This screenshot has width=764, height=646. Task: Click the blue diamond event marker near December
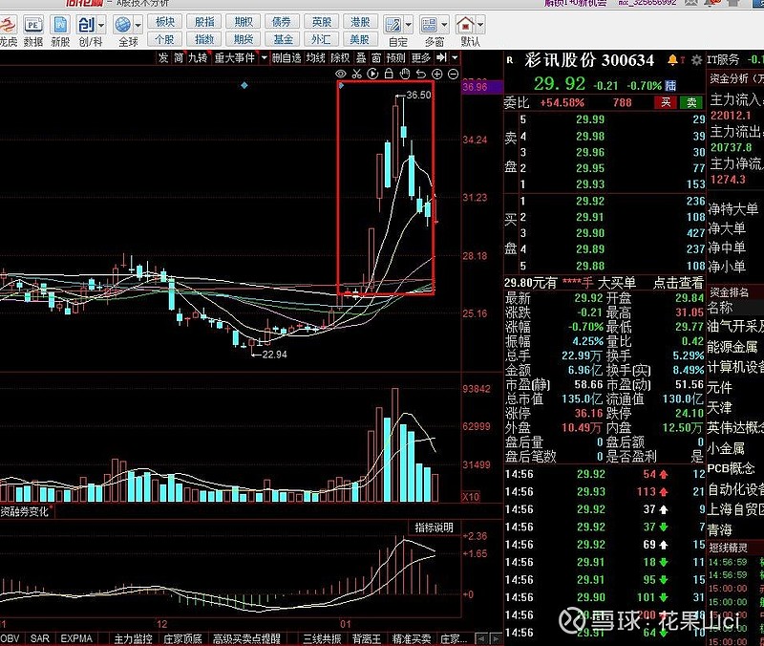(244, 85)
